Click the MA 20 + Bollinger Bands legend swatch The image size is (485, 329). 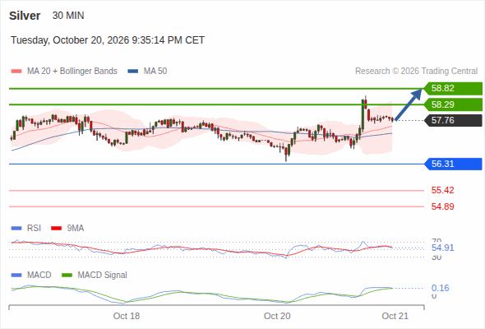click(x=16, y=72)
